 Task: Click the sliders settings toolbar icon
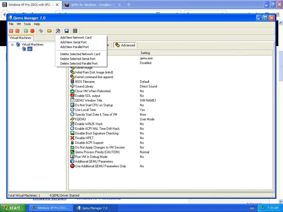(75, 31)
